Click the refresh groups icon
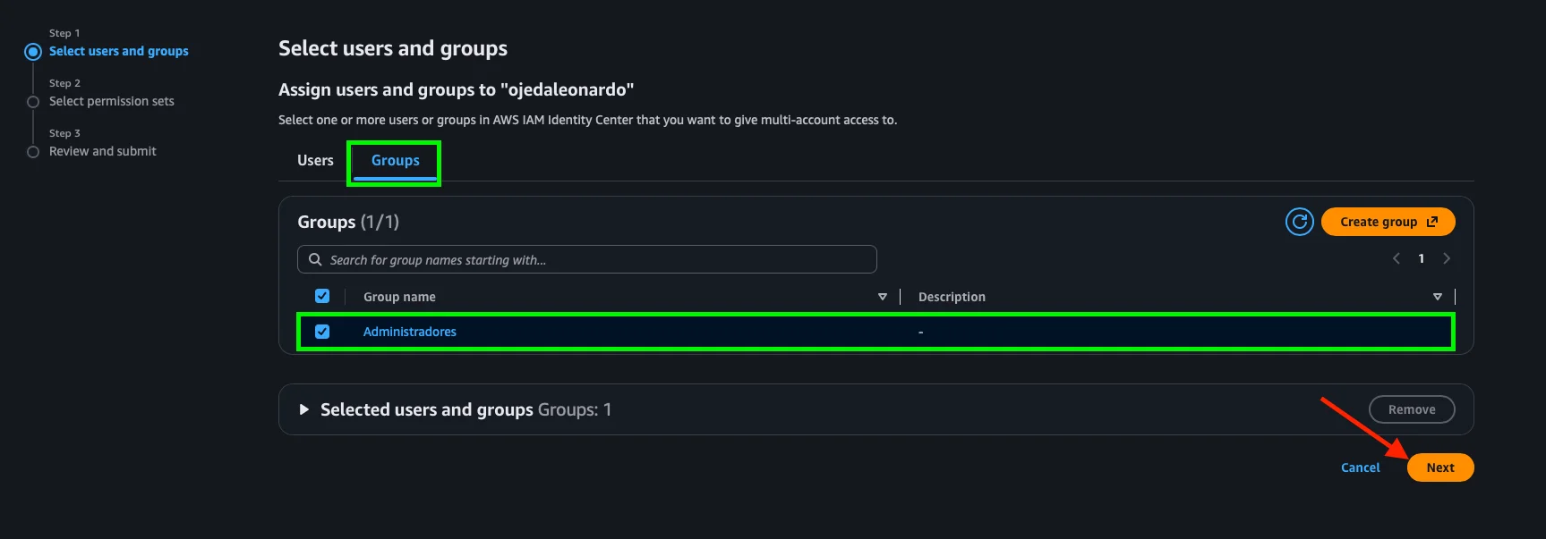Viewport: 1546px width, 539px height. (1299, 222)
